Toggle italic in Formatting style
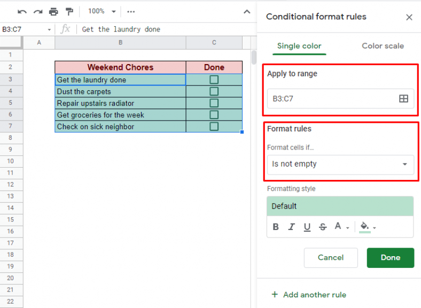421x308 pixels. tap(291, 227)
